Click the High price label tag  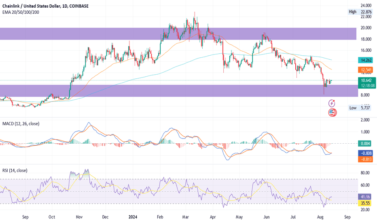click(x=352, y=12)
